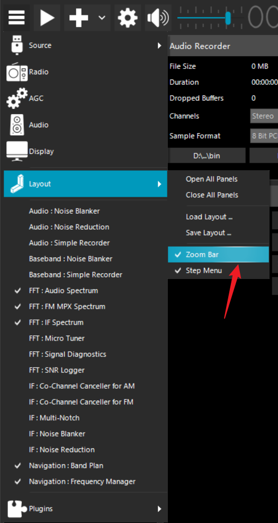Start the radio with the play button
The width and height of the screenshot is (278, 523).
click(x=47, y=18)
